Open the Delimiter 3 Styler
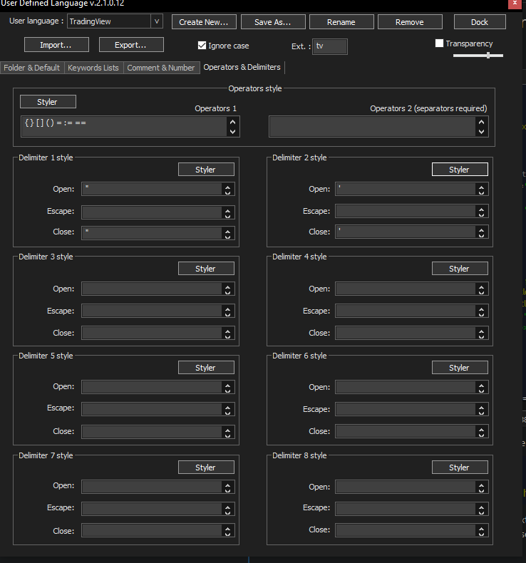This screenshot has width=526, height=563. 206,269
